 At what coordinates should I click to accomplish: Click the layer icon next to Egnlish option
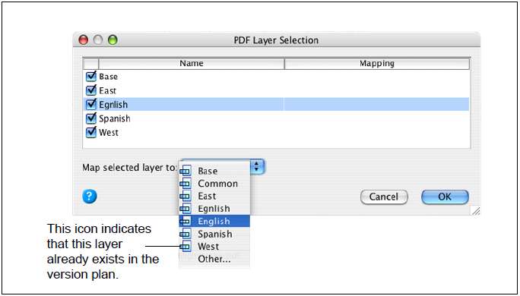tap(185, 209)
